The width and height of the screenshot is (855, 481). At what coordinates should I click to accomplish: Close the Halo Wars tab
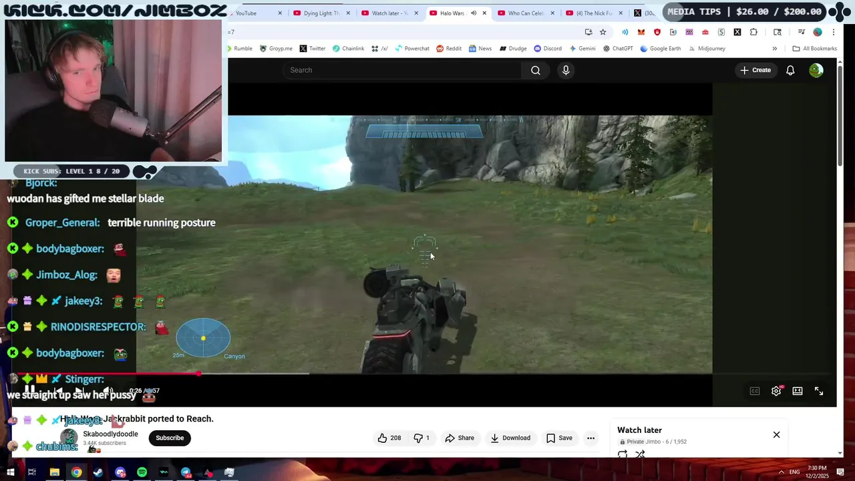(x=484, y=13)
